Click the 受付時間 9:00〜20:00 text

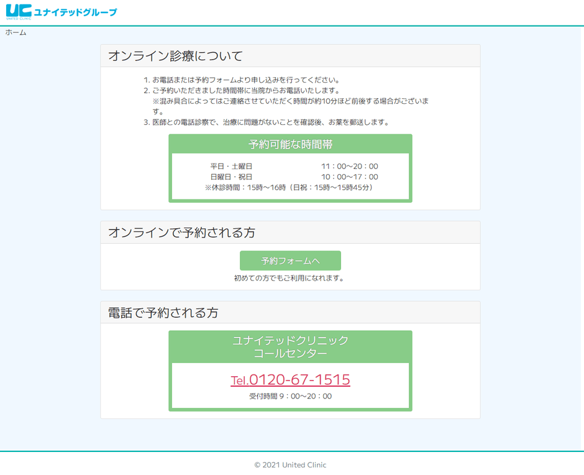click(x=290, y=396)
